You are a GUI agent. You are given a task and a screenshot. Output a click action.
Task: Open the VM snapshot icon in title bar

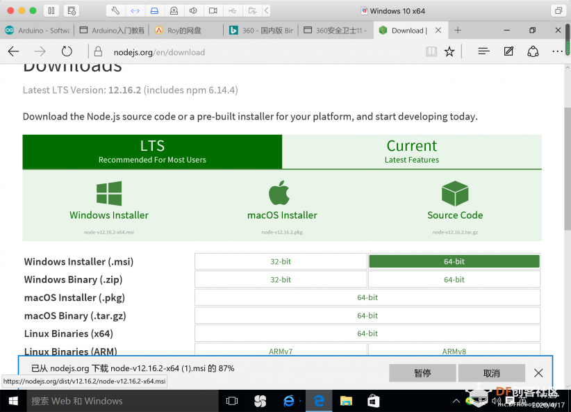(x=72, y=10)
